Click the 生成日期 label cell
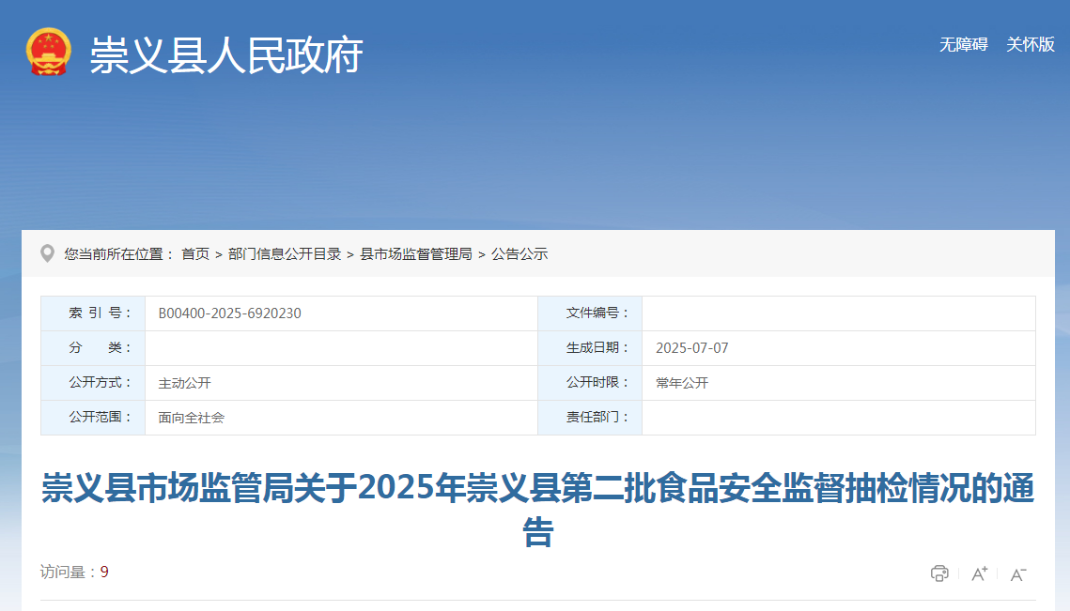Viewport: 1070px width, 611px height. 590,348
